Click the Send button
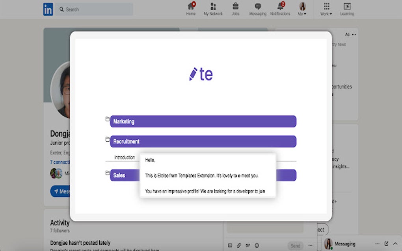Viewport: 402px width, 251px height. [295, 245]
